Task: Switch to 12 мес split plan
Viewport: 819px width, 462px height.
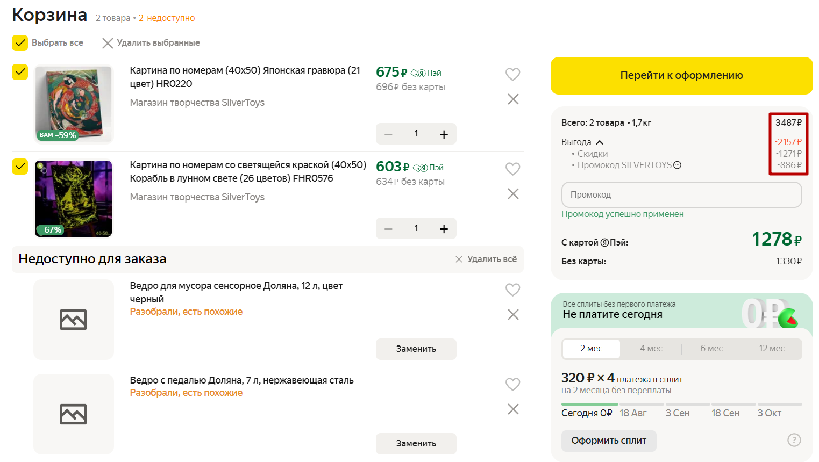Action: click(771, 349)
